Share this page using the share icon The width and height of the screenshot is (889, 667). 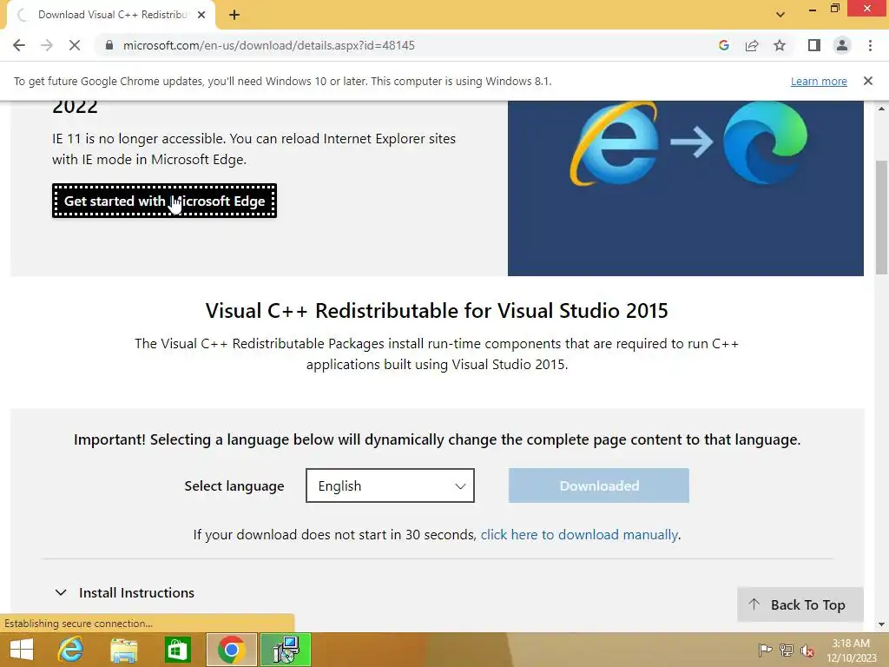(x=752, y=45)
